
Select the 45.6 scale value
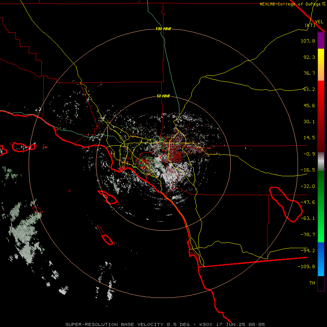(309, 105)
